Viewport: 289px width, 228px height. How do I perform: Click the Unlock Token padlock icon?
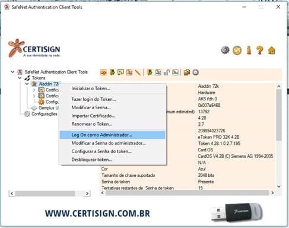pyautogui.click(x=167, y=72)
